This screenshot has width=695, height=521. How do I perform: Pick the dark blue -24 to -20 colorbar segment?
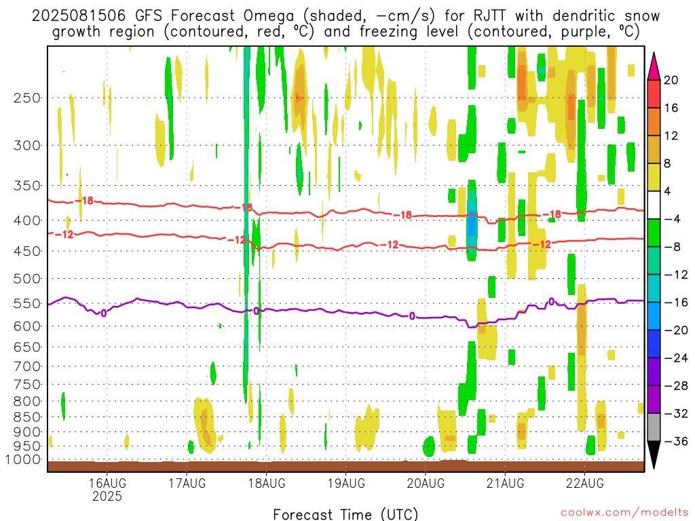coord(654,344)
